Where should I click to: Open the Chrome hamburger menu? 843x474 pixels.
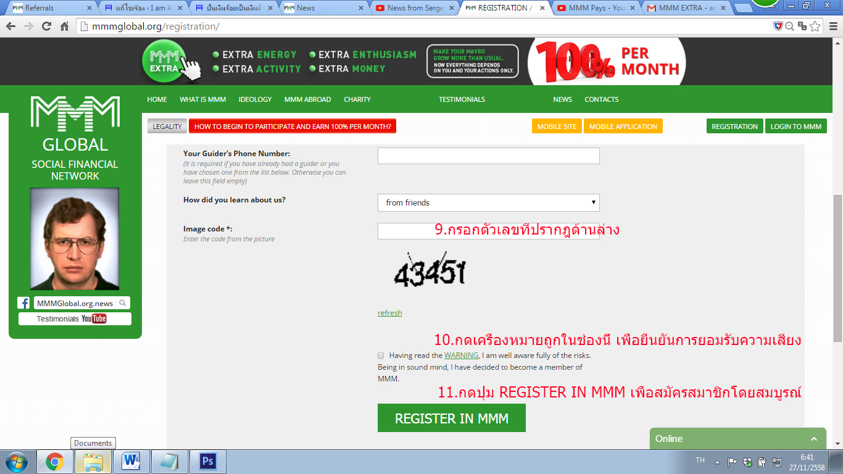tap(833, 27)
